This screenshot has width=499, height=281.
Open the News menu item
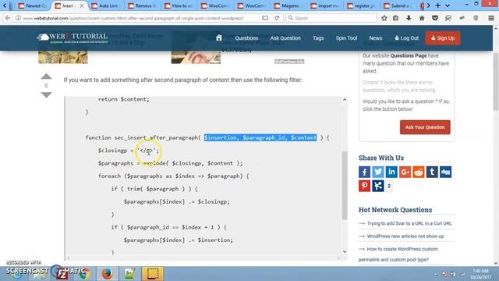(376, 38)
